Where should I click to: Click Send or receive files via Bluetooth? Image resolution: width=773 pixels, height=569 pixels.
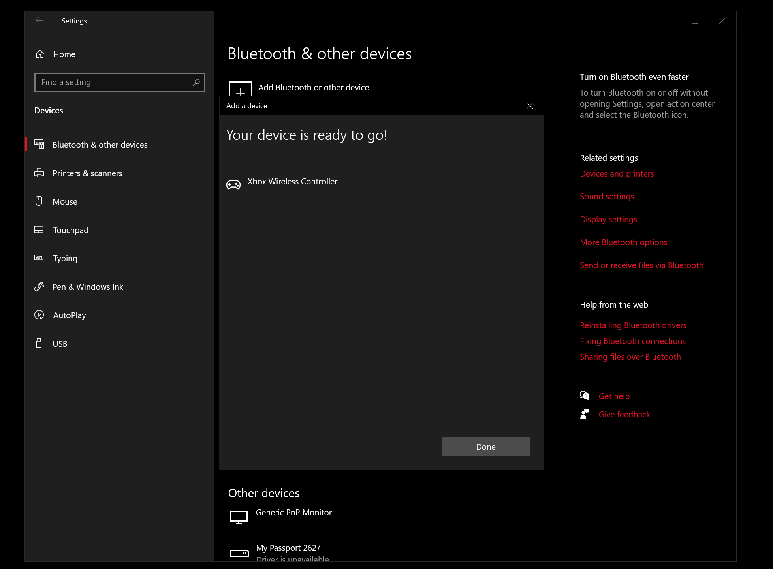641,265
